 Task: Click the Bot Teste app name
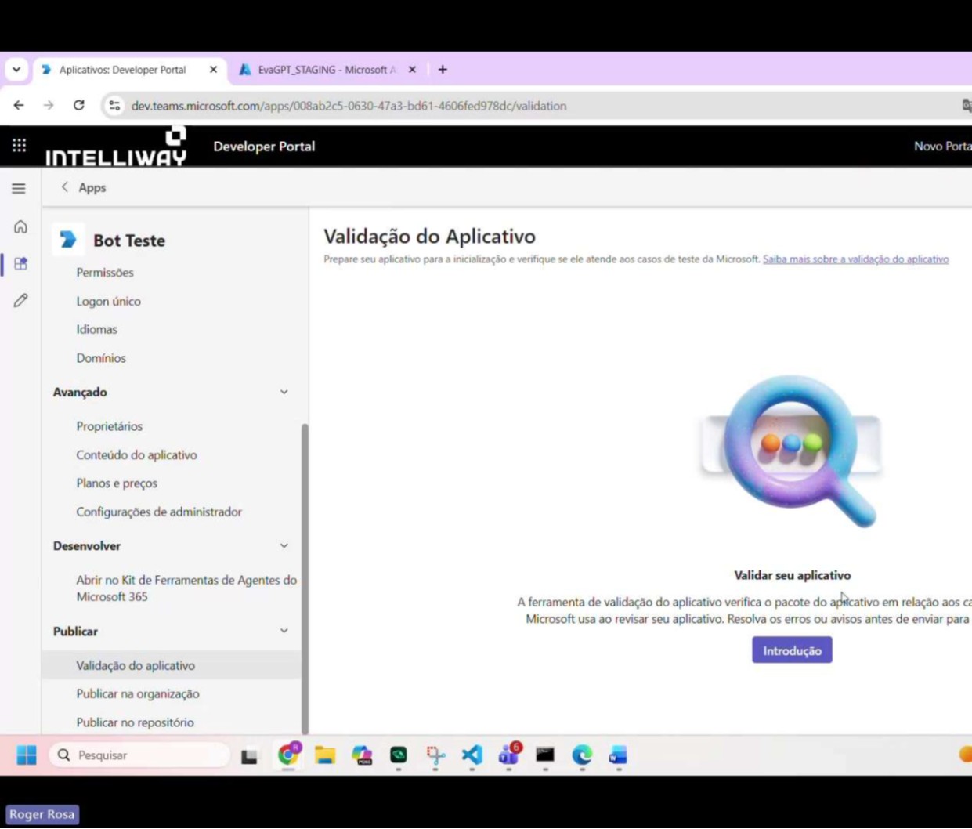tap(129, 241)
